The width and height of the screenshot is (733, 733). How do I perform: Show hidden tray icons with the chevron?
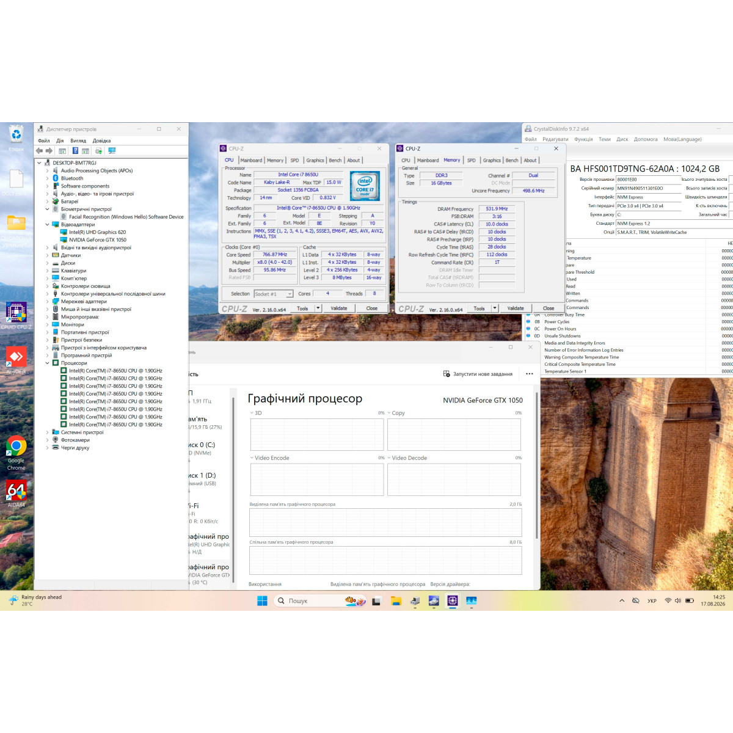pyautogui.click(x=622, y=601)
